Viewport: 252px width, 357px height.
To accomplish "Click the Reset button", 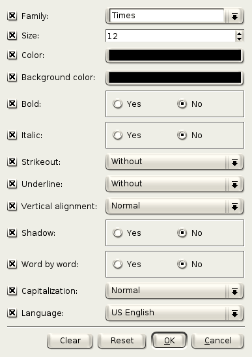I will 122,341.
